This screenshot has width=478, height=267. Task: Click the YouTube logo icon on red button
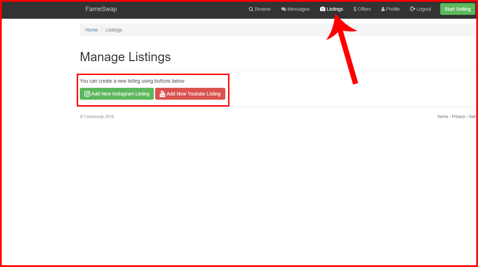(162, 94)
